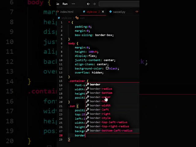Image resolution: width=196 pixels, height=147 pixels.
Task: Select the border suggestion
Action: [112, 85]
